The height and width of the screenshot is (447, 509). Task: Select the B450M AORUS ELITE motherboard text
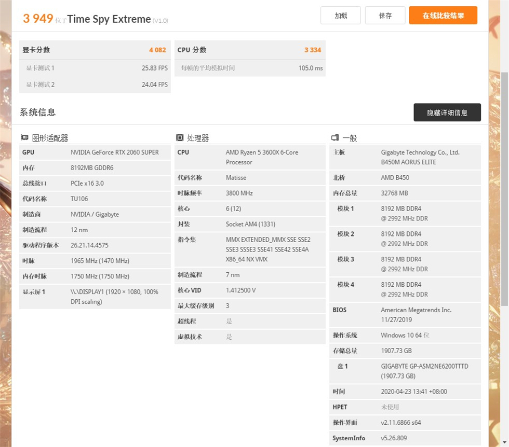click(x=408, y=162)
